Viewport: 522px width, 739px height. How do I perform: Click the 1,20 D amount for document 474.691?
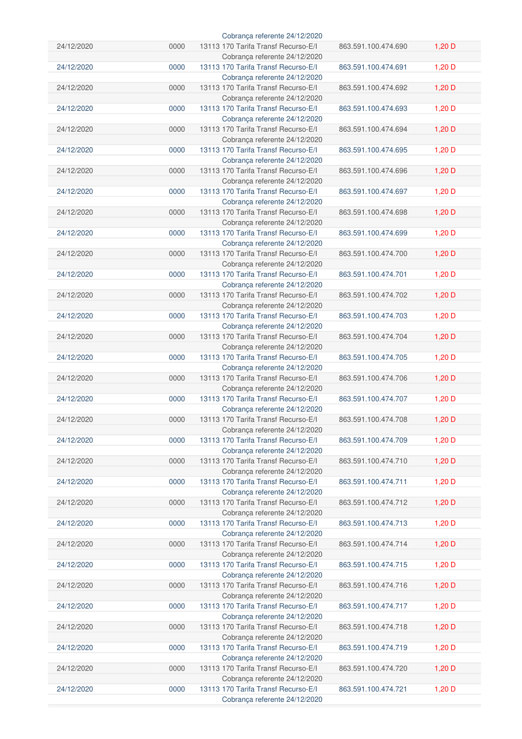click(445, 67)
